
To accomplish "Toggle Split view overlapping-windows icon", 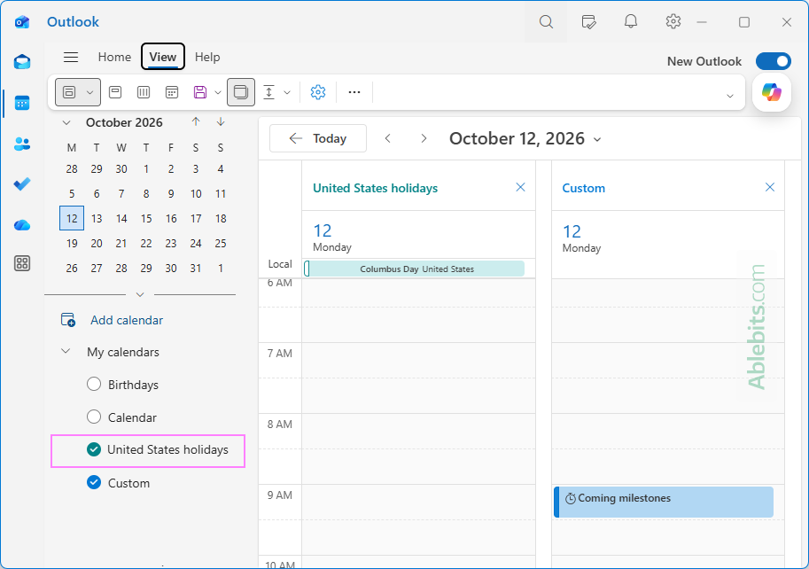I will [x=240, y=92].
